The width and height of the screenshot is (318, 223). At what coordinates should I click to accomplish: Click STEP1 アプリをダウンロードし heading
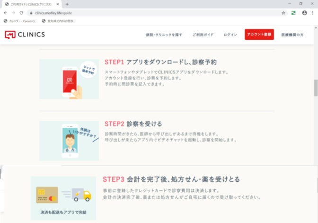160,62
